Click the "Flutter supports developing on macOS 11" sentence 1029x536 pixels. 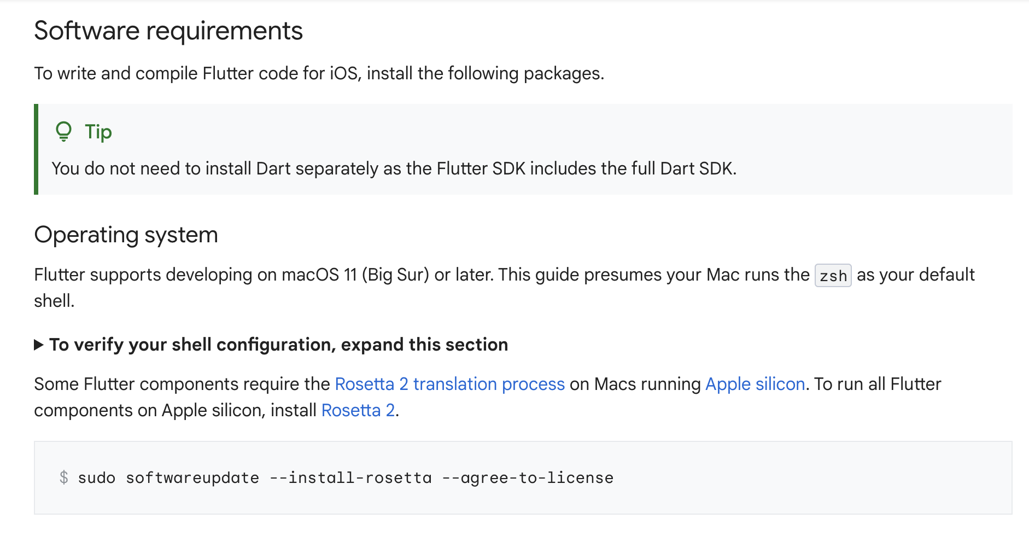[x=264, y=275]
